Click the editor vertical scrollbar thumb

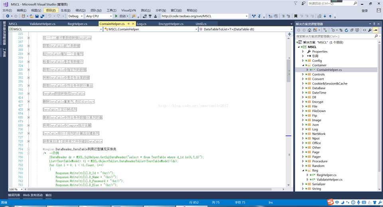289,71
